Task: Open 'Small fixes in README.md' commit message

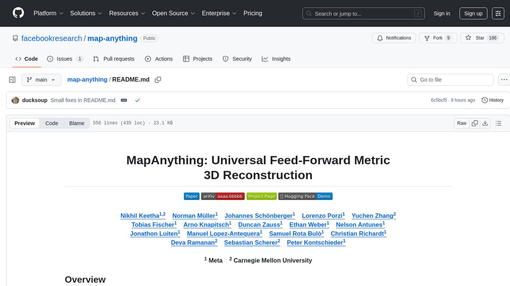Action: 83,100
